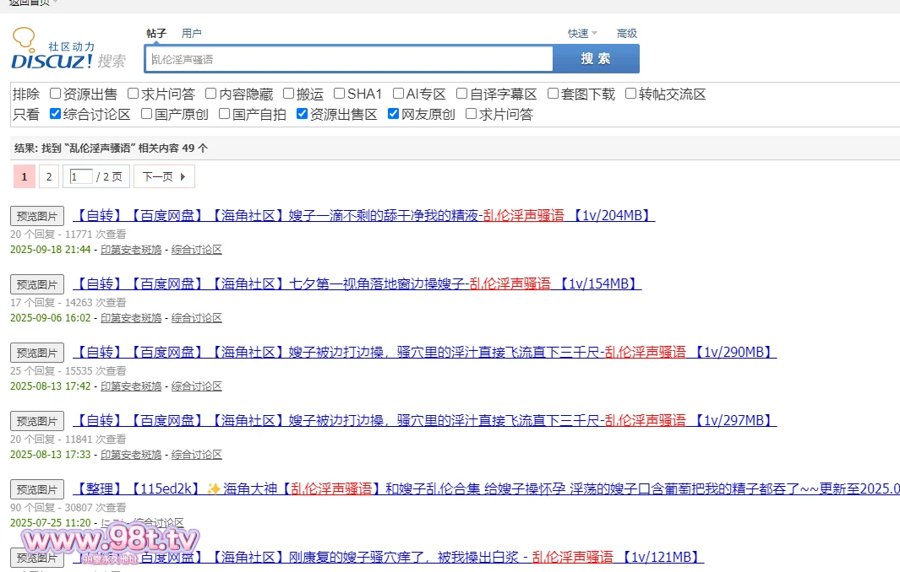Go to results page 2

49,176
